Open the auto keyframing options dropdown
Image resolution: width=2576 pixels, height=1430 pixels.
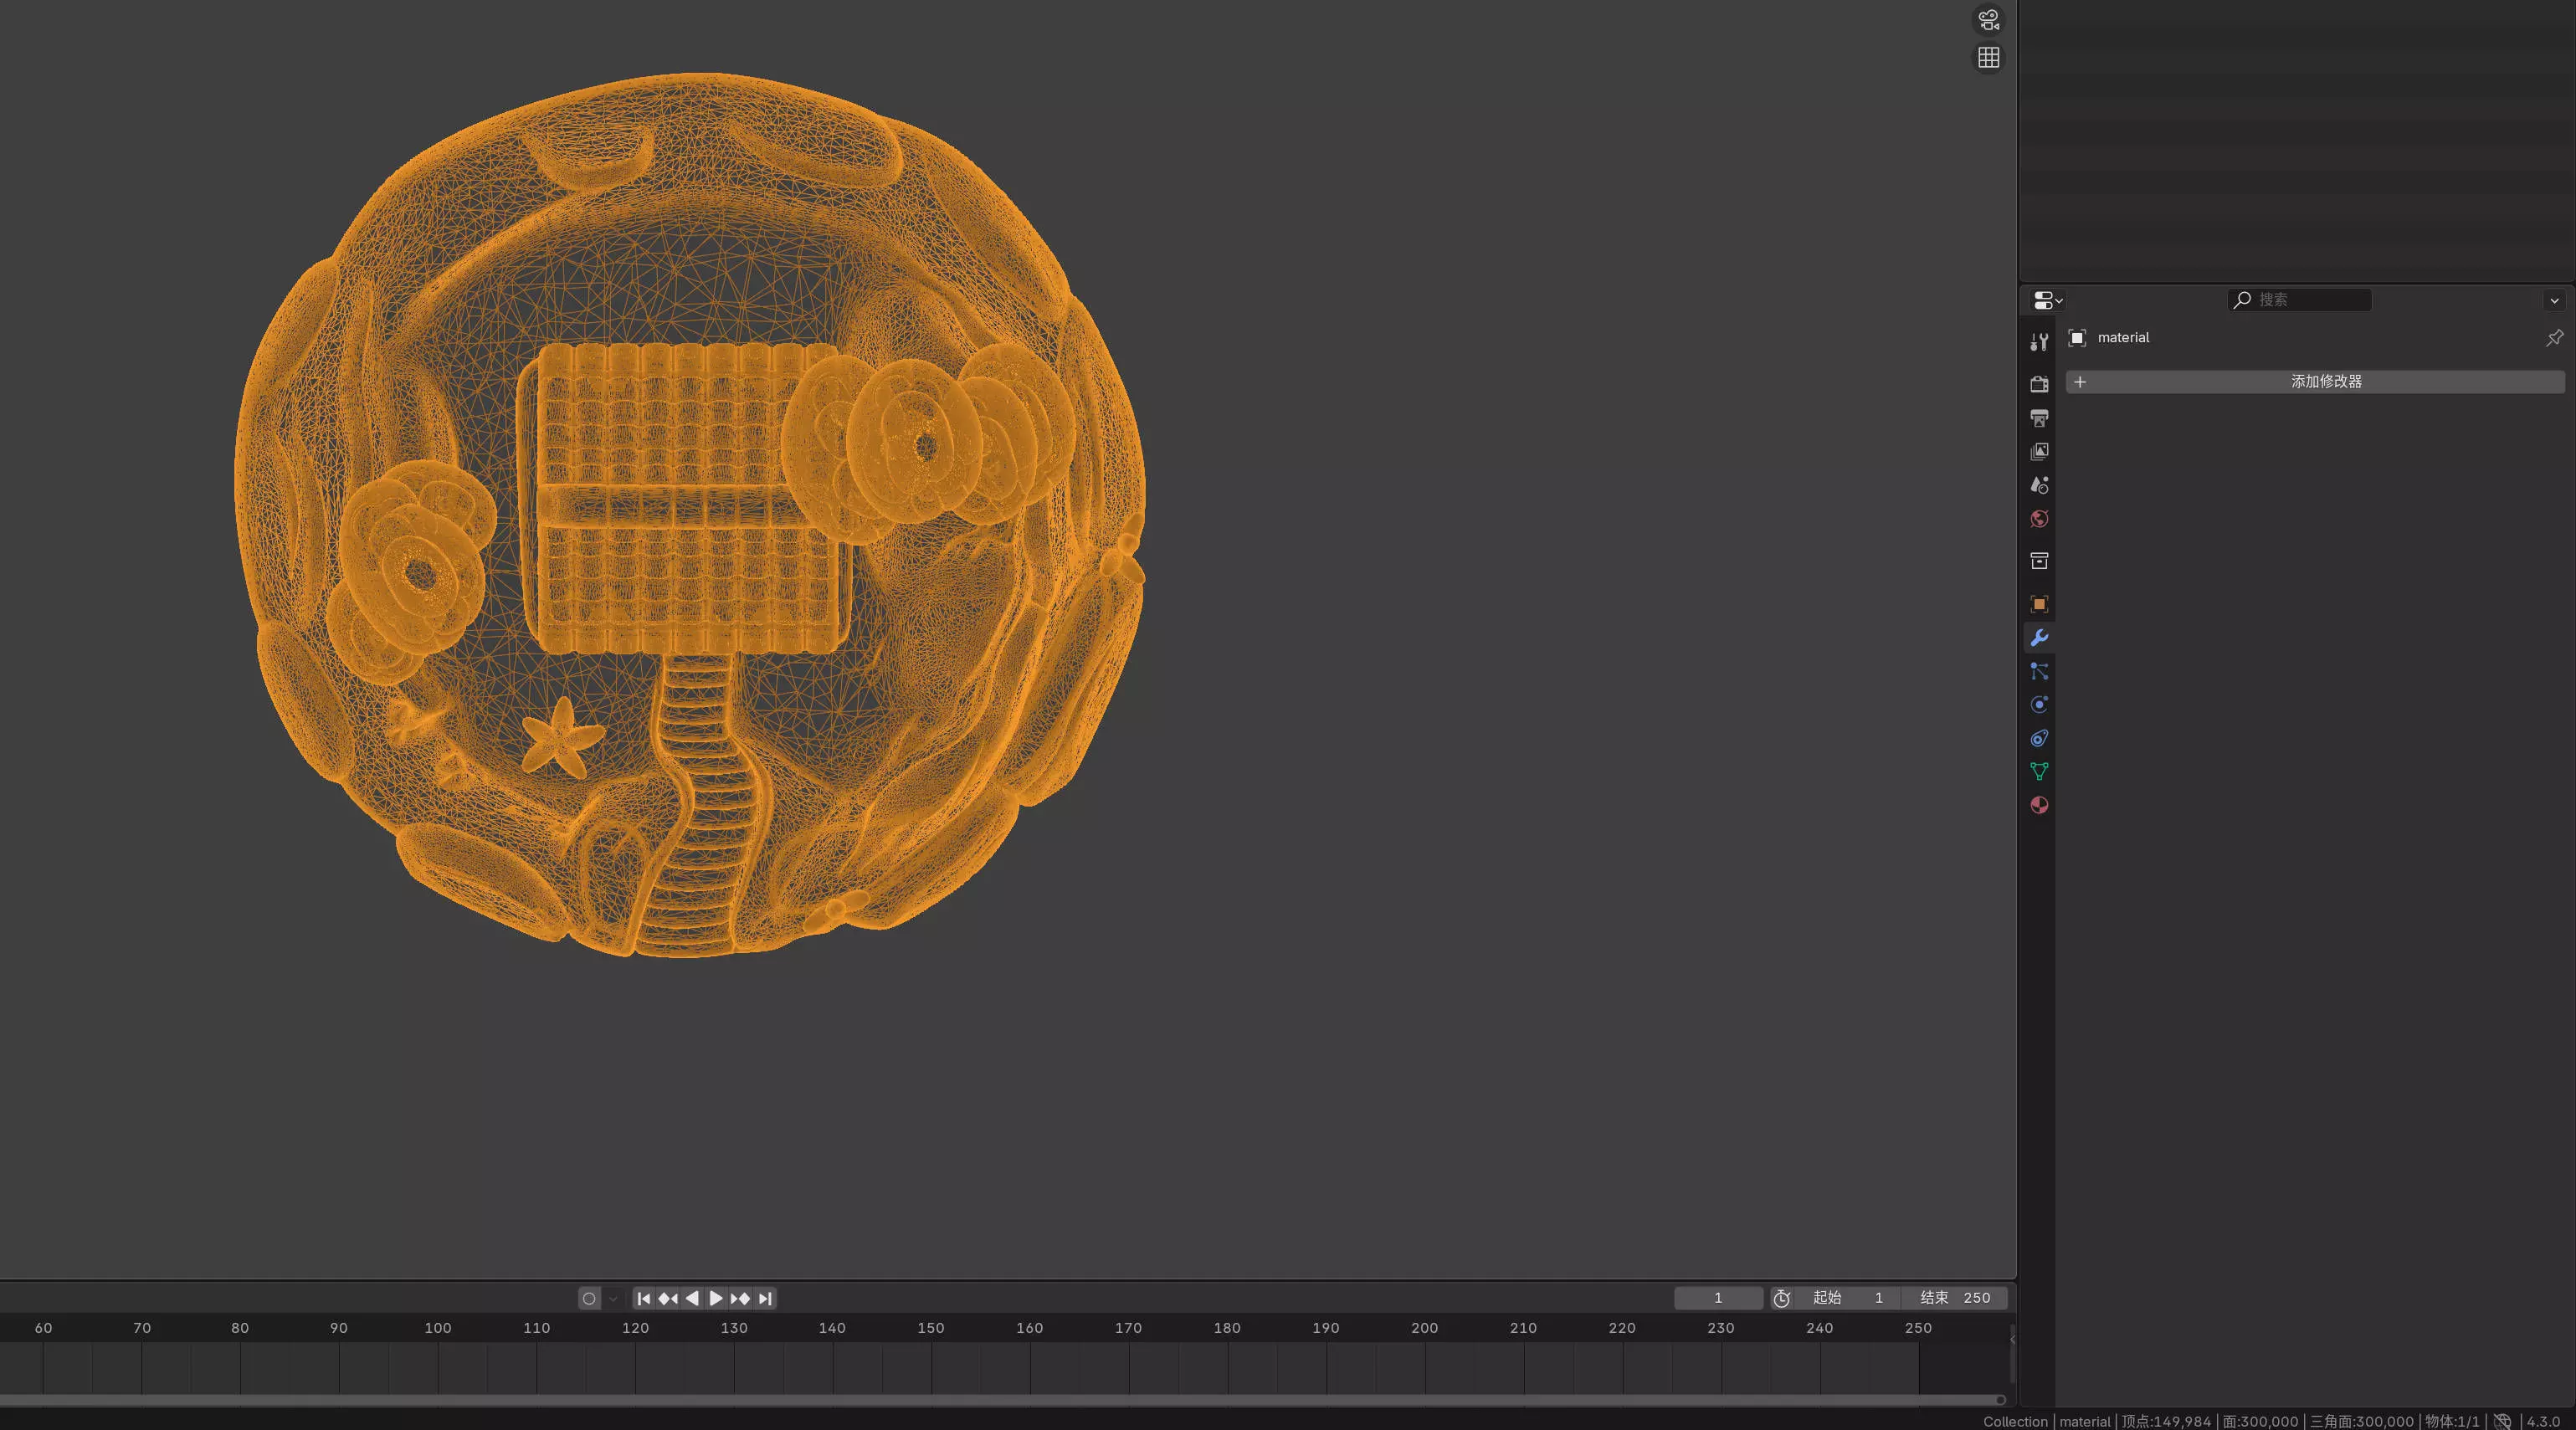point(613,1298)
